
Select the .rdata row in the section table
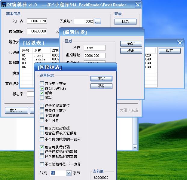click(40, 59)
